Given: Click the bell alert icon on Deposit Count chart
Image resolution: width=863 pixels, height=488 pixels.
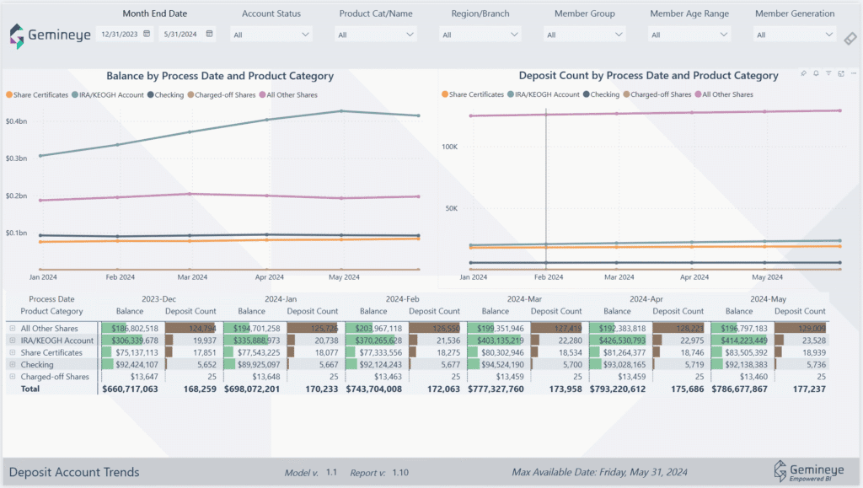Looking at the screenshot, I should [816, 74].
